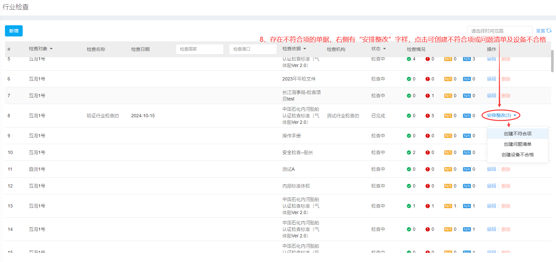
Task: Click N/S badge in row 12
Action: pos(448,186)
